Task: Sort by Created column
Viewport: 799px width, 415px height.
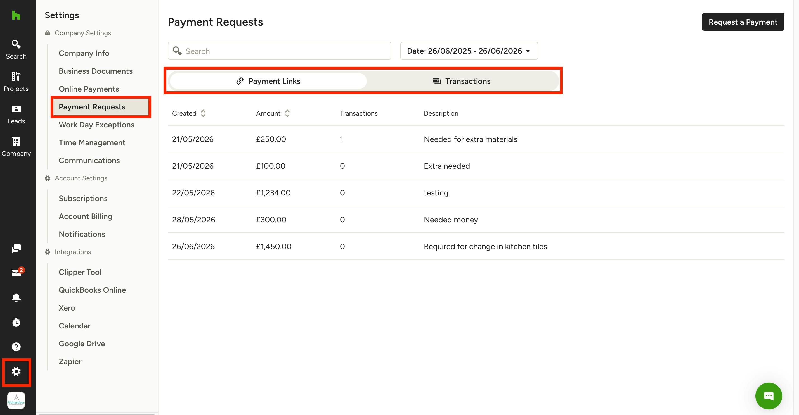Action: [189, 113]
